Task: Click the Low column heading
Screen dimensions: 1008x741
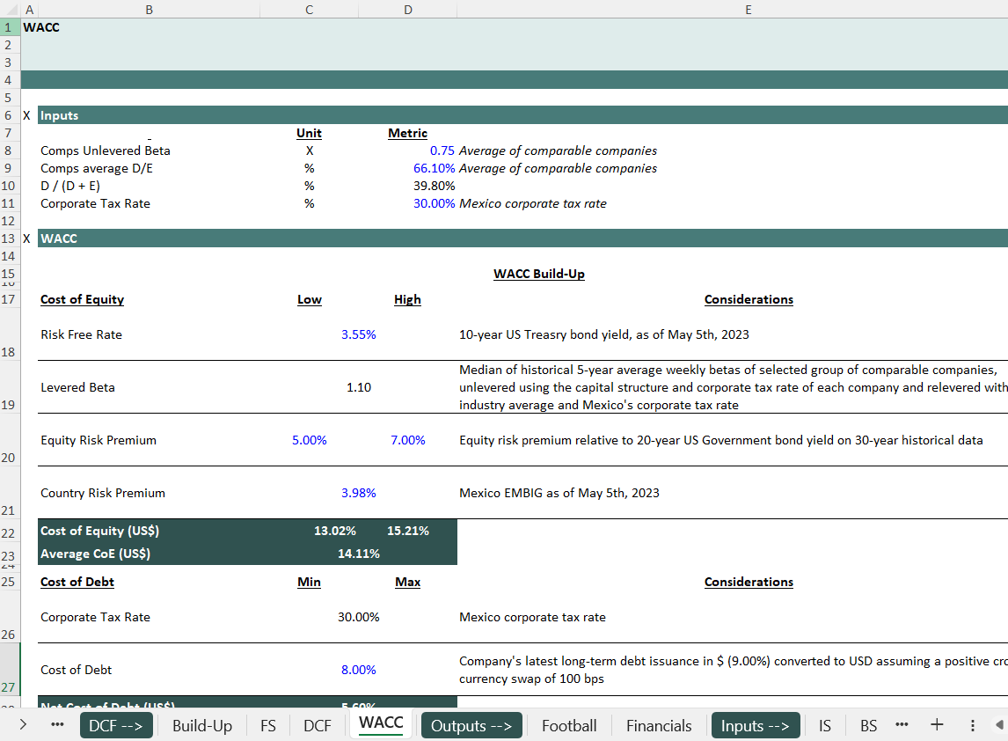Action: (310, 299)
